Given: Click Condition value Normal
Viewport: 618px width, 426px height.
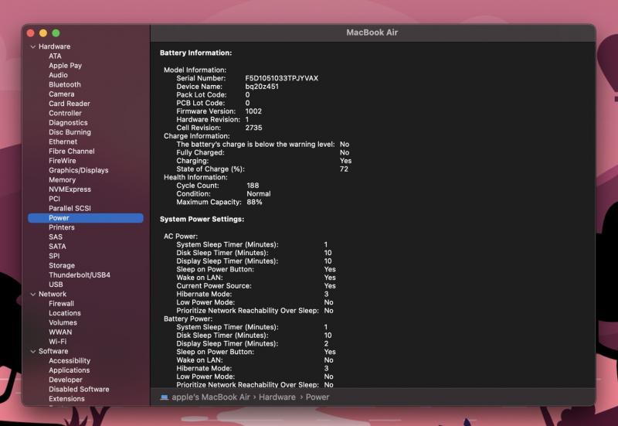Looking at the screenshot, I should click(x=259, y=194).
